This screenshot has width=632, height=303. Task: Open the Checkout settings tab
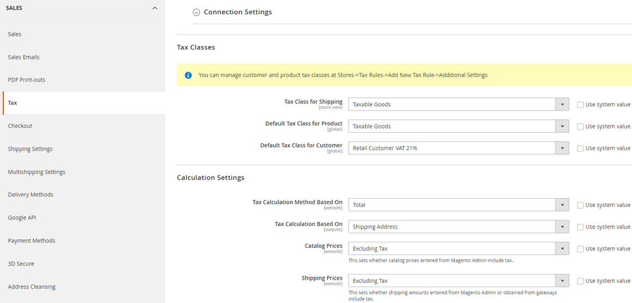pyautogui.click(x=20, y=126)
